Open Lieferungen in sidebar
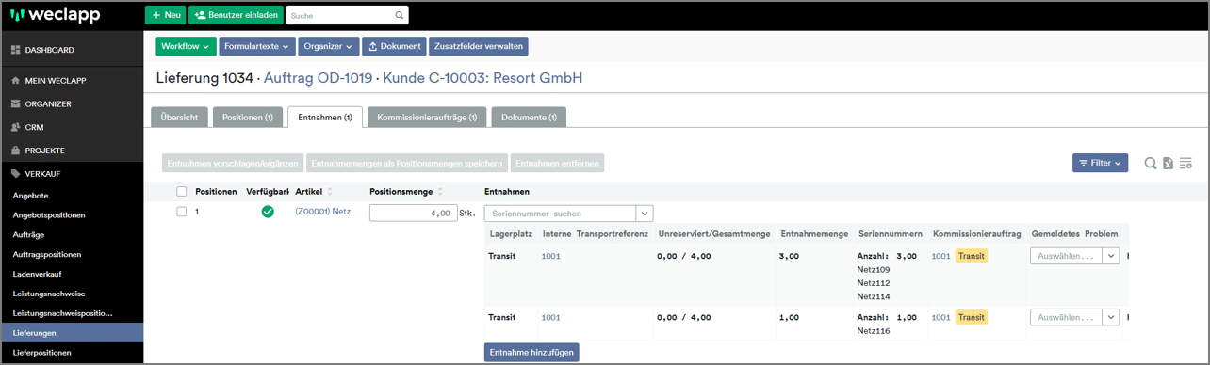Viewport: 1210px width, 365px height. [x=72, y=332]
